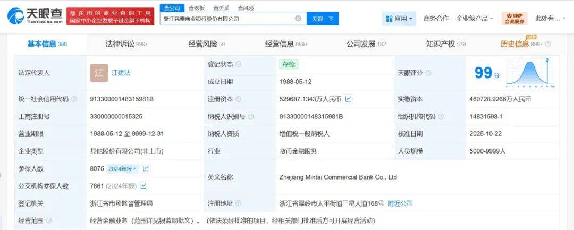Expand the 2024年报 year selector
The width and height of the screenshot is (574, 230).
[122, 169]
